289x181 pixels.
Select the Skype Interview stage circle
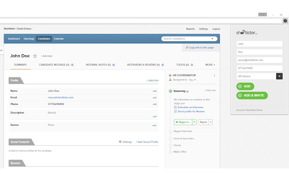(x=170, y=131)
